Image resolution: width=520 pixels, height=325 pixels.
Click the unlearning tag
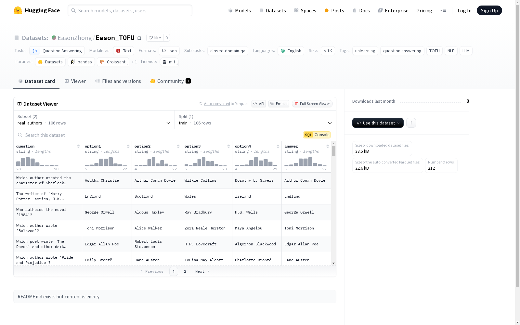click(x=365, y=51)
